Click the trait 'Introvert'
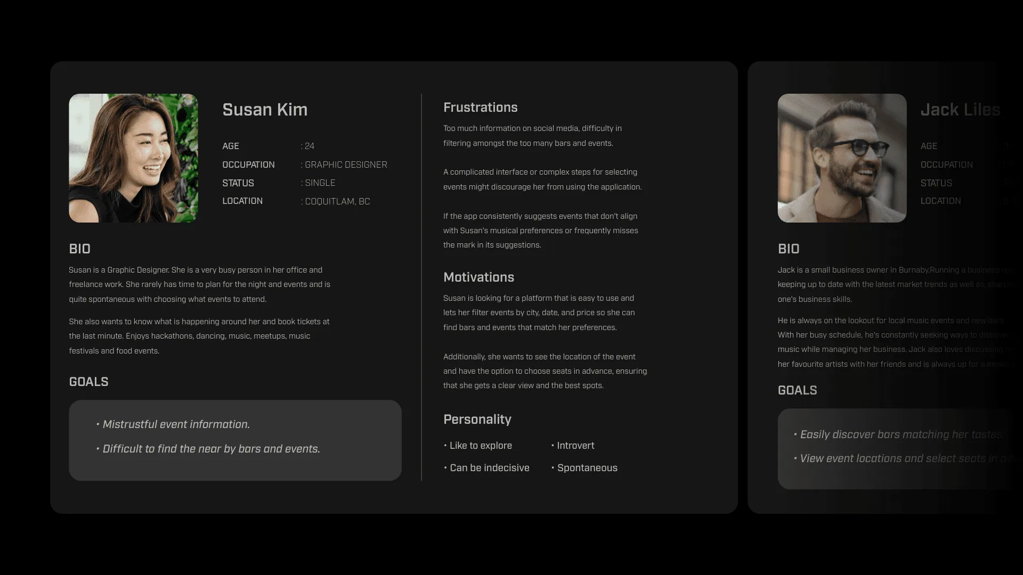This screenshot has width=1023, height=575. [x=573, y=446]
